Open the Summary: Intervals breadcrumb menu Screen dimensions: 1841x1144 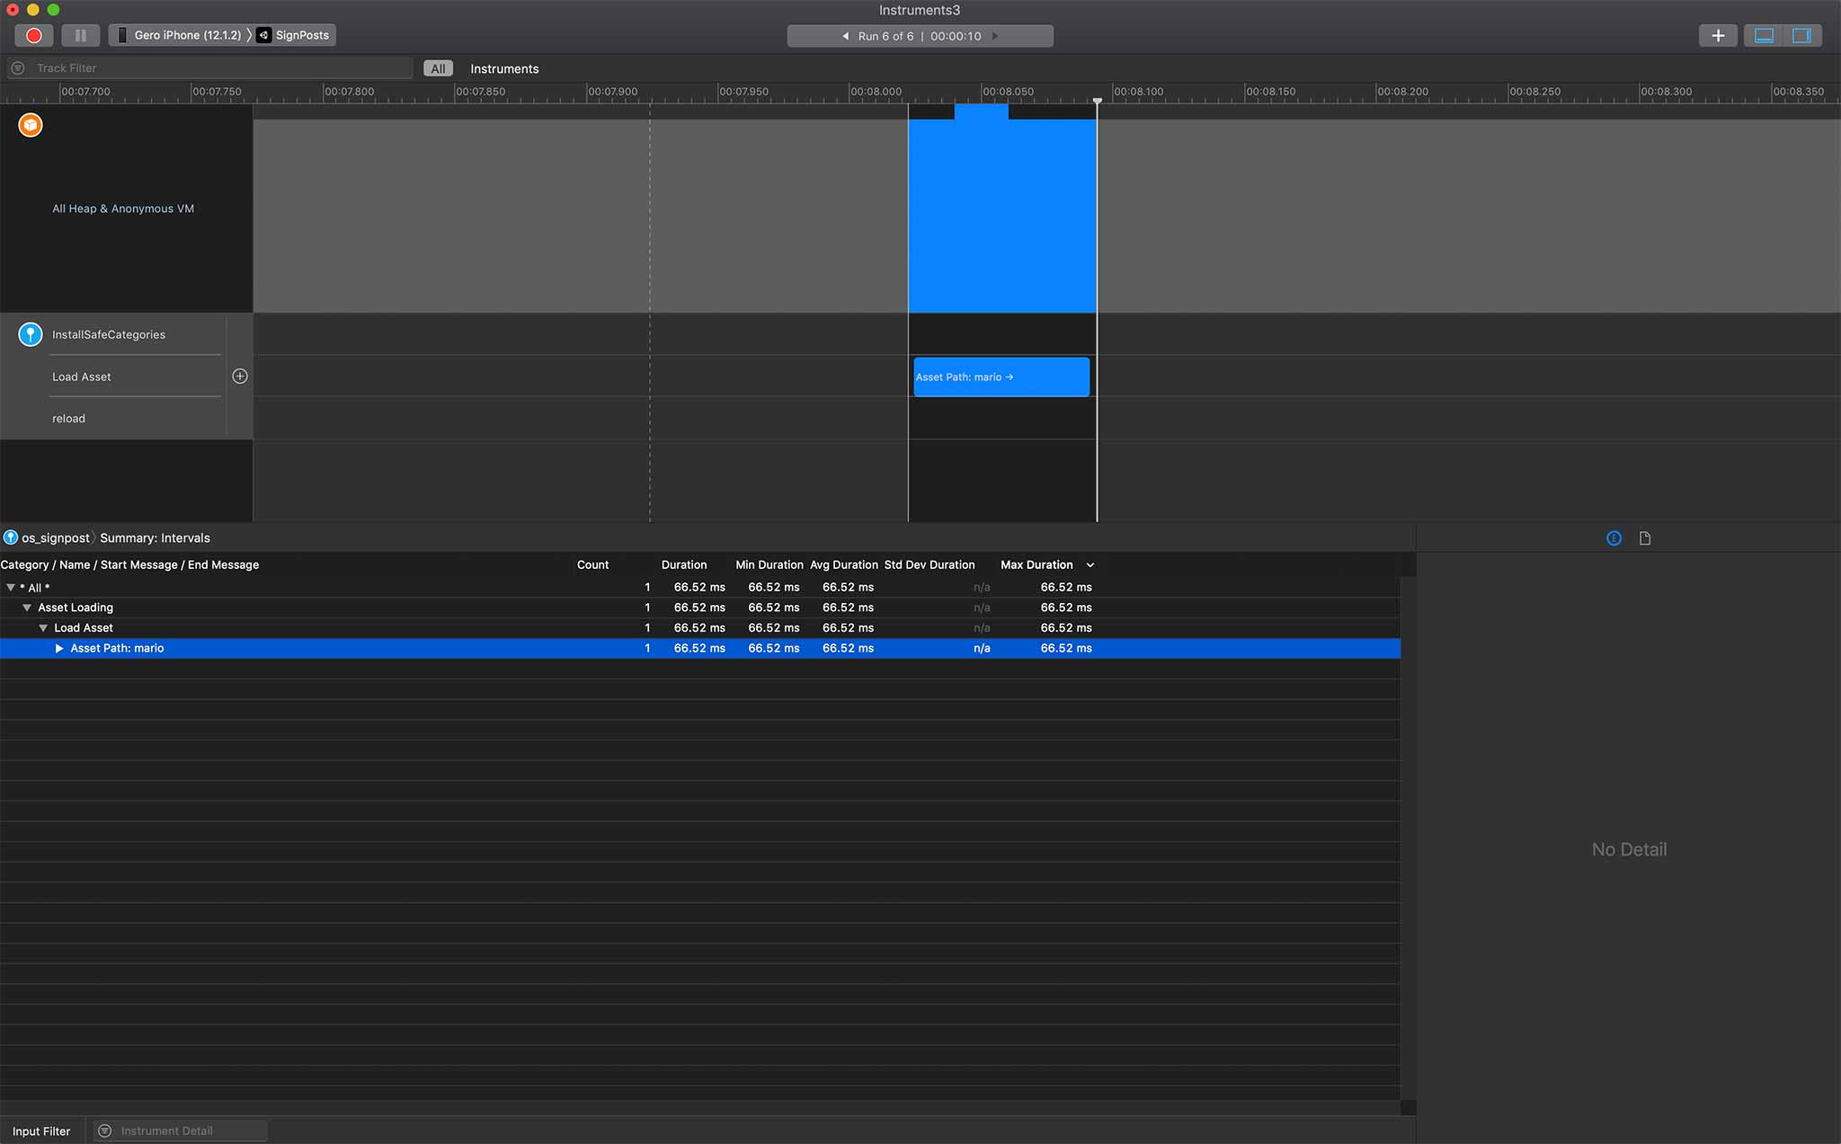pos(155,538)
